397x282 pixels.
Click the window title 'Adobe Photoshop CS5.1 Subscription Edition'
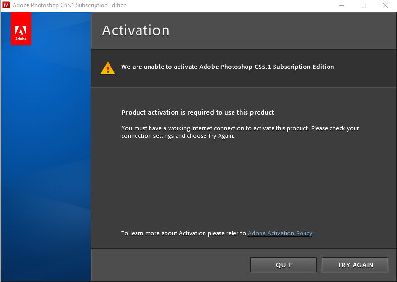tap(69, 5)
